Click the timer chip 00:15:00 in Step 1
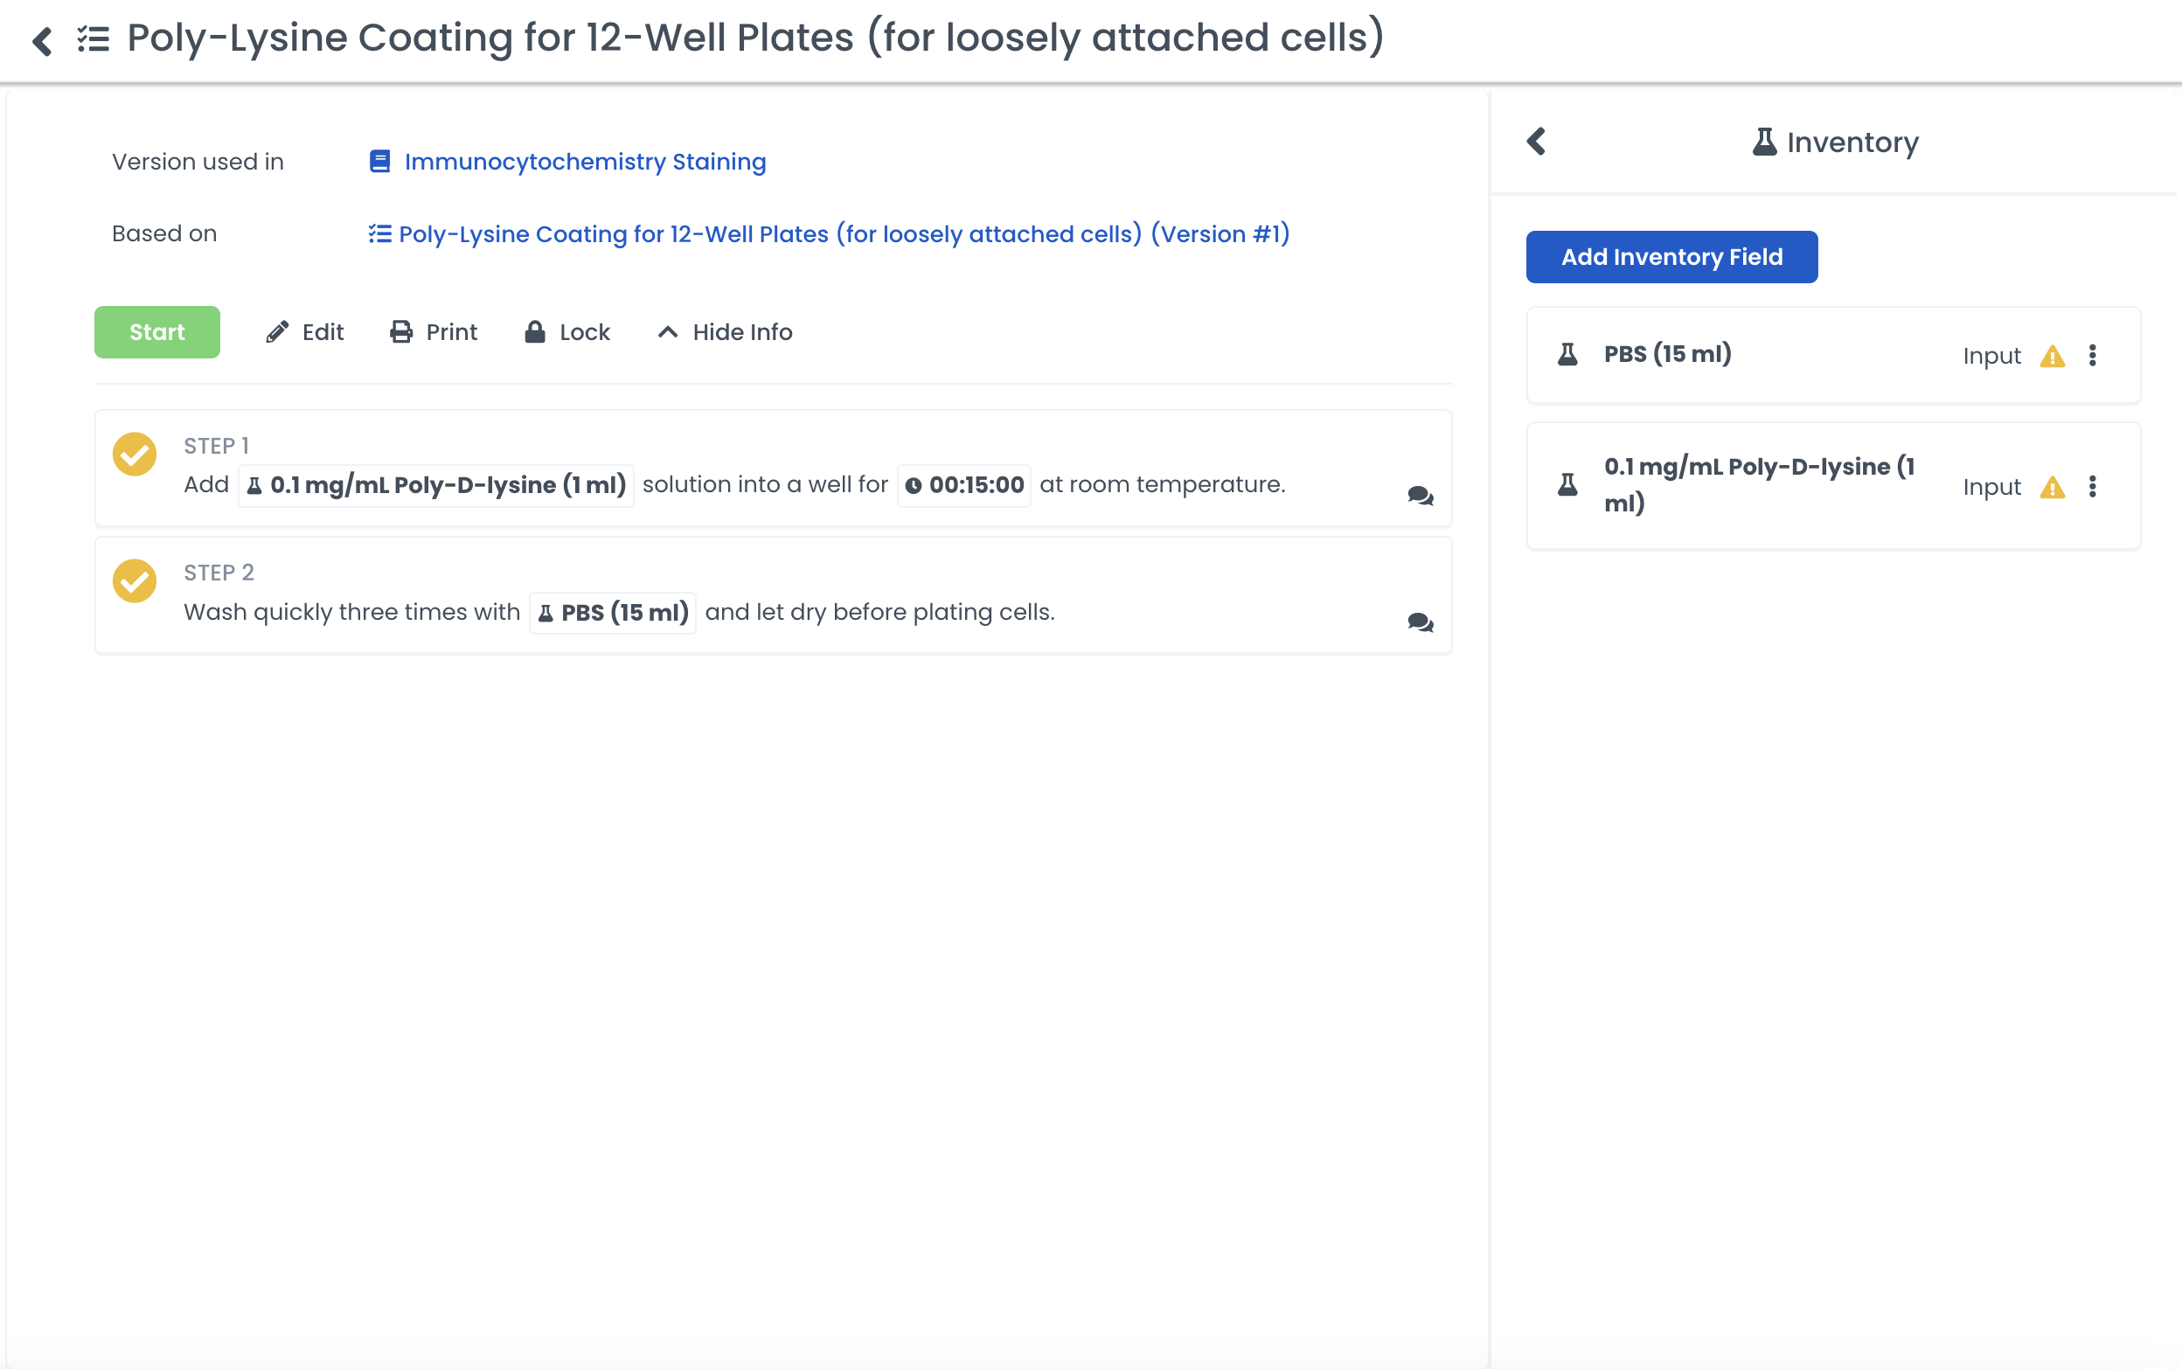2182x1369 pixels. point(964,485)
